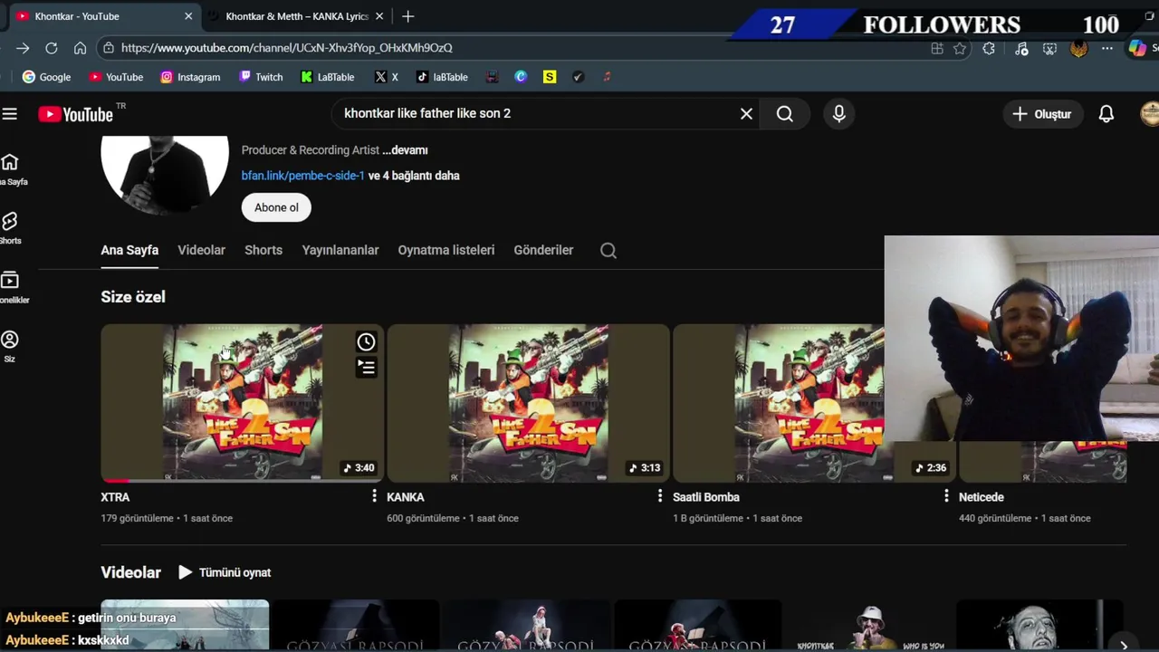Screen dimensions: 1159x652
Task: Open the Oynatma listeleri channel tab
Action: (446, 250)
